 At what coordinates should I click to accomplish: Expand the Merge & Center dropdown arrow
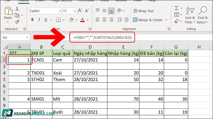click(x=166, y=20)
